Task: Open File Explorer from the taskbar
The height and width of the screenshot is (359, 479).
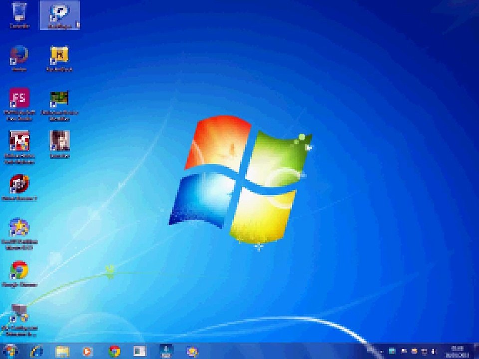Action: (x=63, y=352)
